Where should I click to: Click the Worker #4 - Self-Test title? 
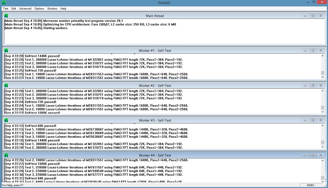tap(155, 155)
